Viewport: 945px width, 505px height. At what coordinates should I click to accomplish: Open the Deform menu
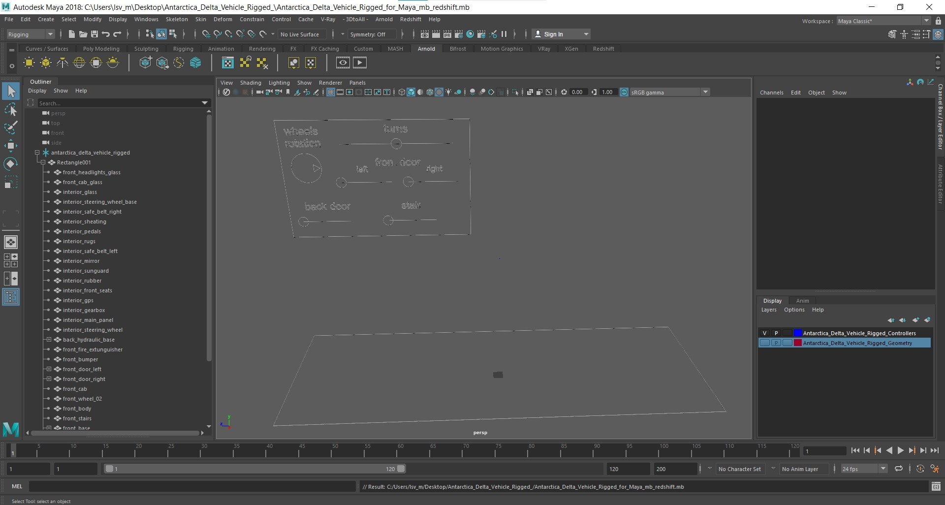(222, 19)
